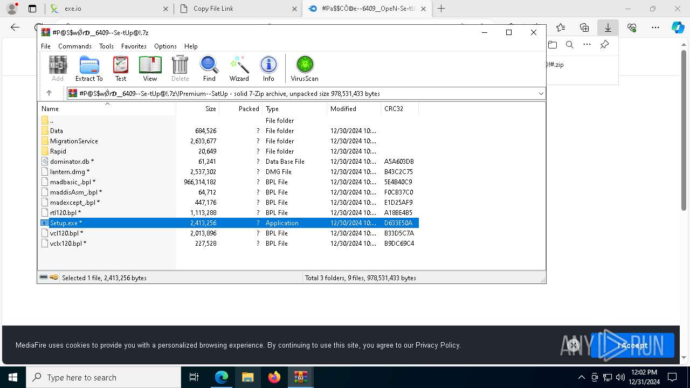Launch the Wizard tool
Screen dimensions: 690x388
tap(239, 68)
